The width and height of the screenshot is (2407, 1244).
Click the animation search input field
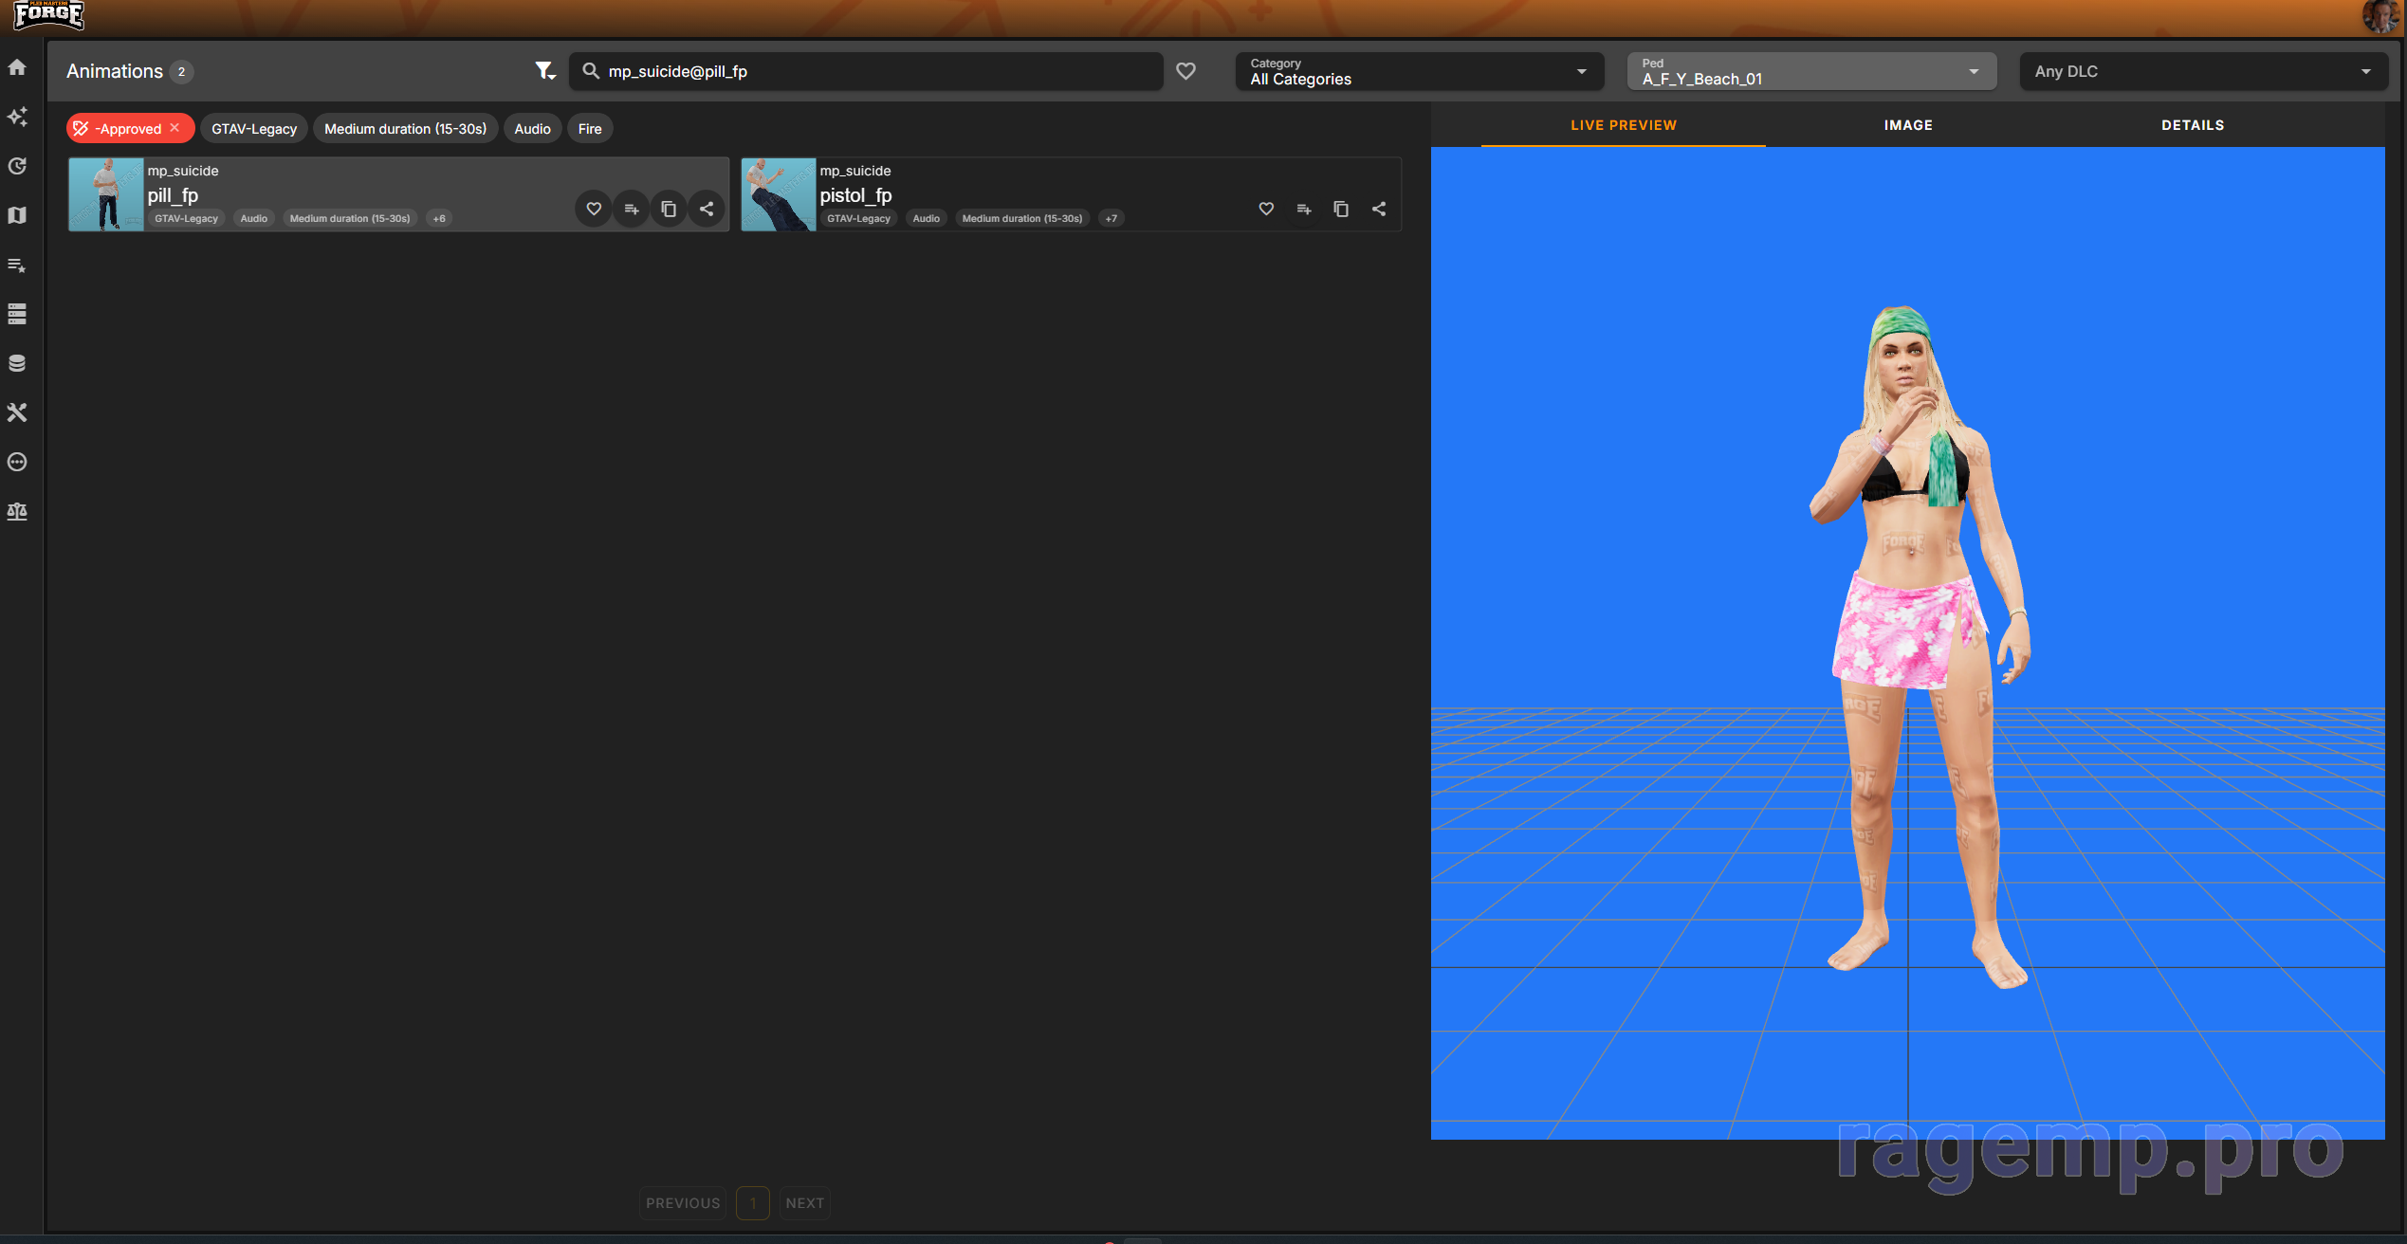pyautogui.click(x=873, y=71)
